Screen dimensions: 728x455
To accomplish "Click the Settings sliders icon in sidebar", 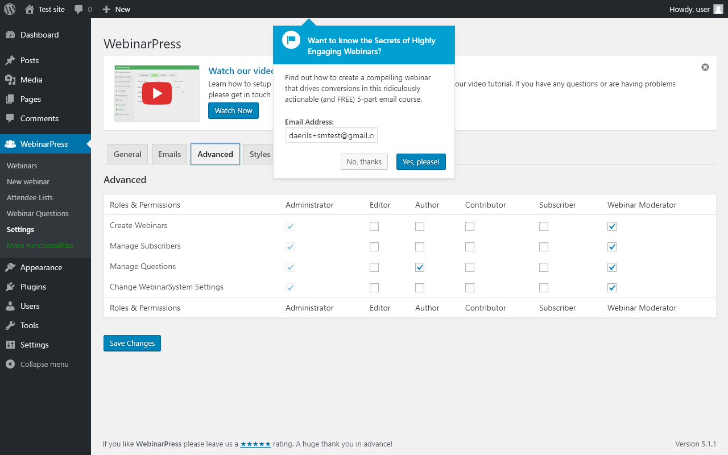I will point(10,345).
